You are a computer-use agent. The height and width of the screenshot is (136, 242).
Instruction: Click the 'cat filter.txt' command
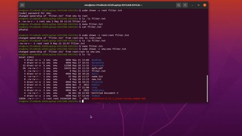click(92, 27)
